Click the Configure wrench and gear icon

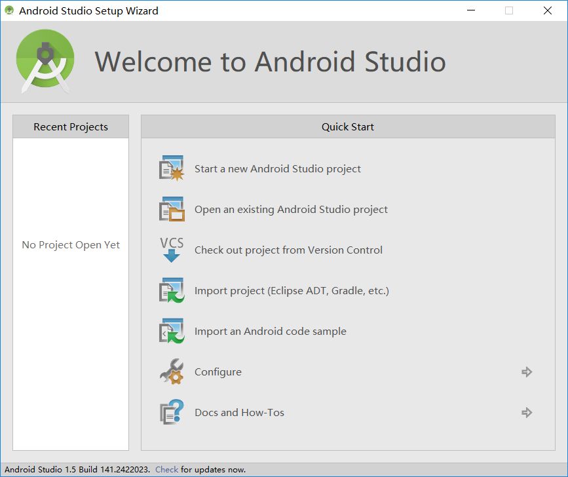172,372
